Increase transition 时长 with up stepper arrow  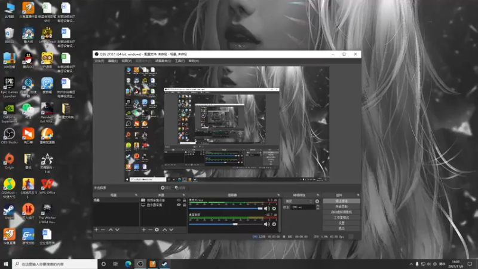click(318, 206)
